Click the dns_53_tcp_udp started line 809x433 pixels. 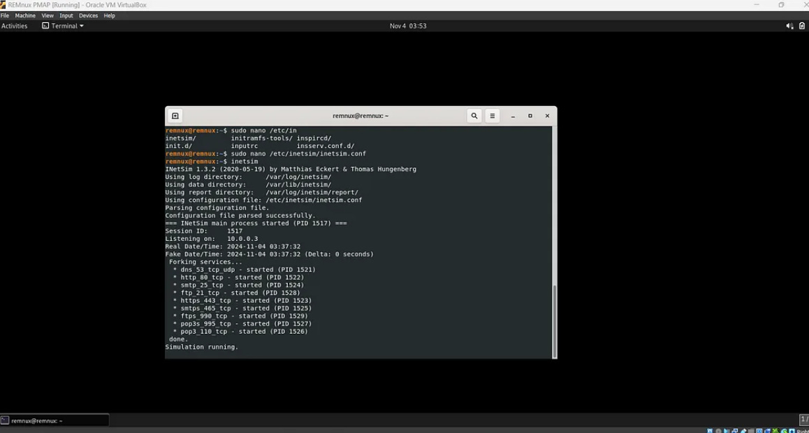pos(244,270)
